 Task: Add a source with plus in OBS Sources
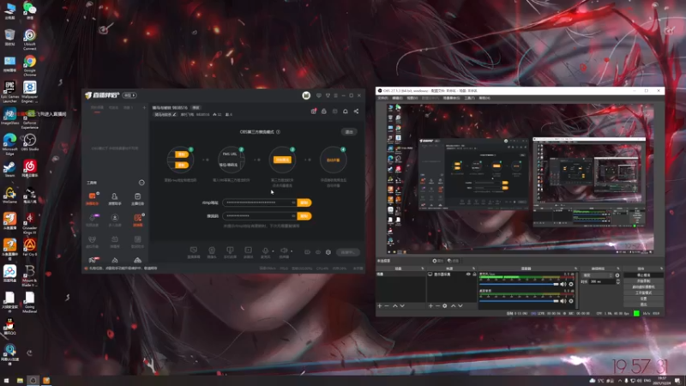[430, 306]
